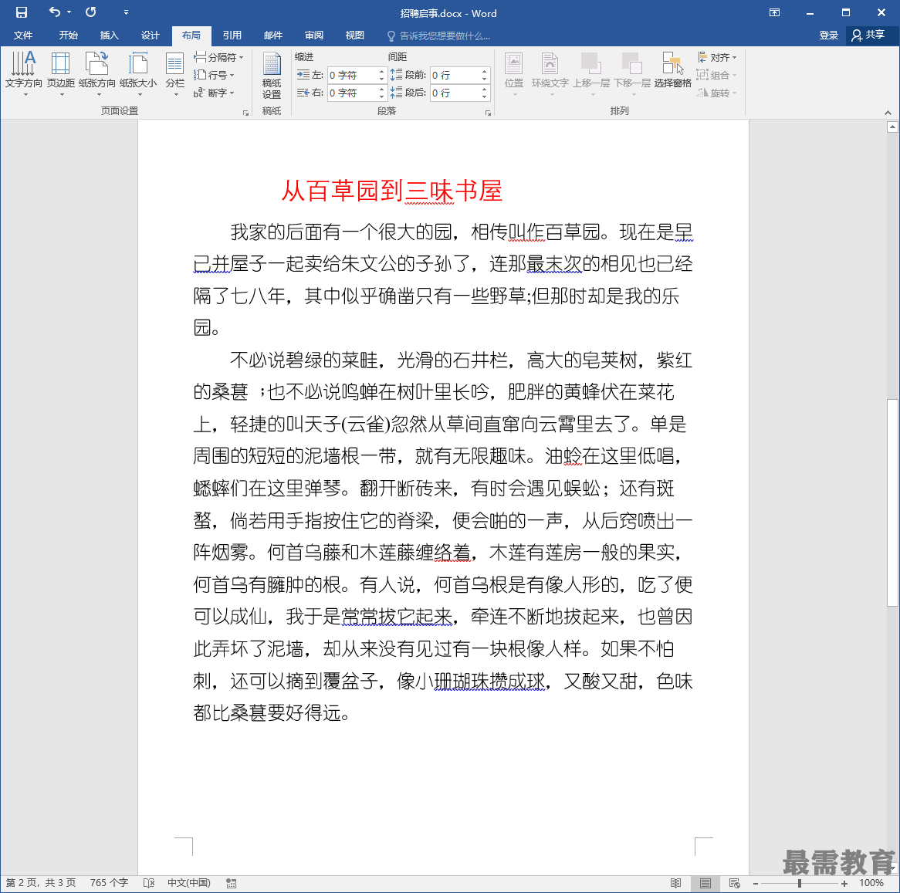
Task: Increase 段前 spacing with up arrow
Action: 485,72
